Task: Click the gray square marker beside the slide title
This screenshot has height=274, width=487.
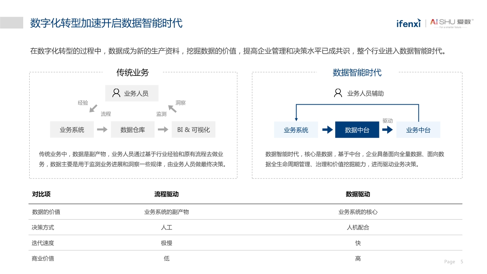Action: [12, 22]
